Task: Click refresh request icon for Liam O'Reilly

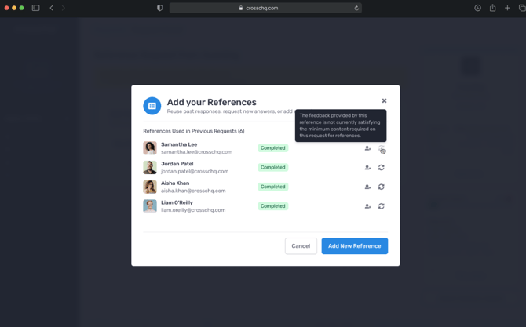Action: 382,206
